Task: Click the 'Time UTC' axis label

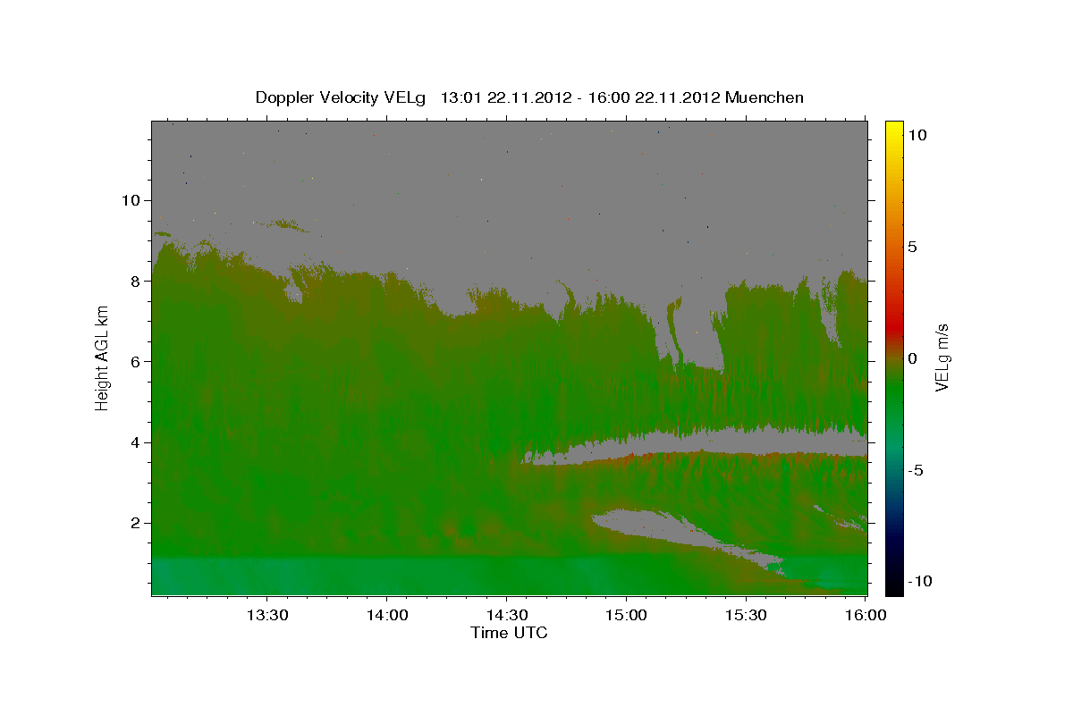Action: click(x=509, y=633)
